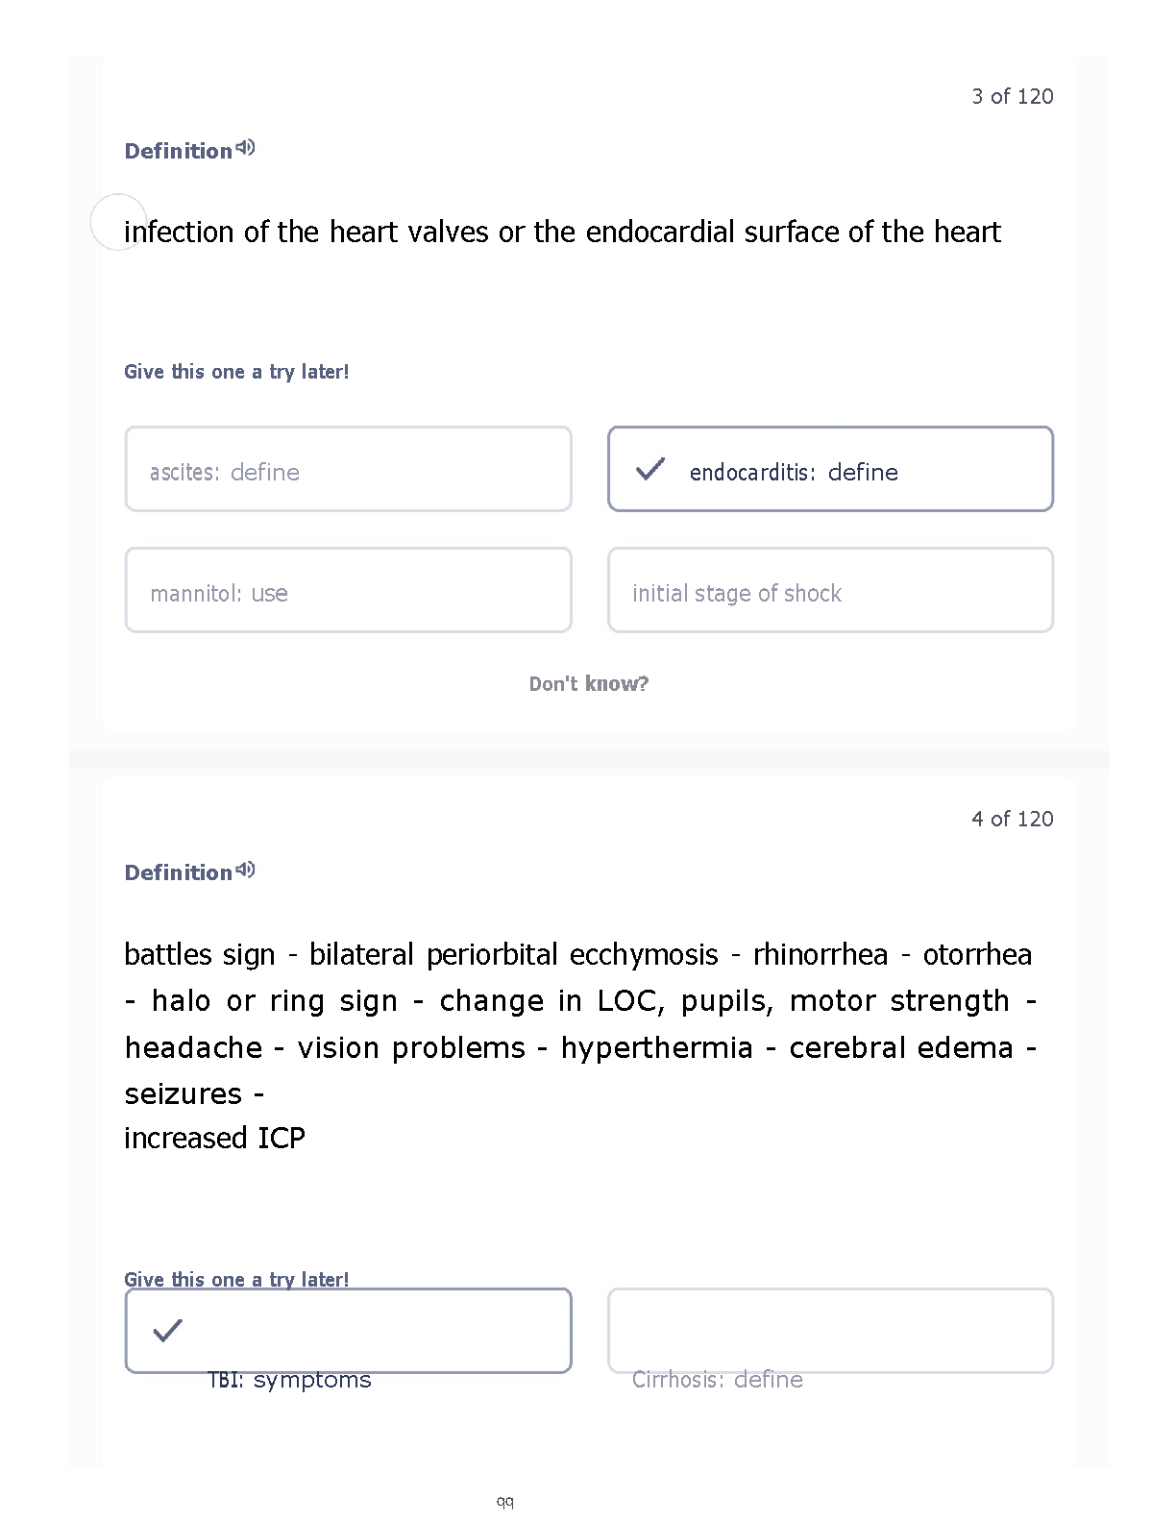Click the heart valves infection definition text
The width and height of the screenshot is (1176, 1522).
(x=563, y=233)
